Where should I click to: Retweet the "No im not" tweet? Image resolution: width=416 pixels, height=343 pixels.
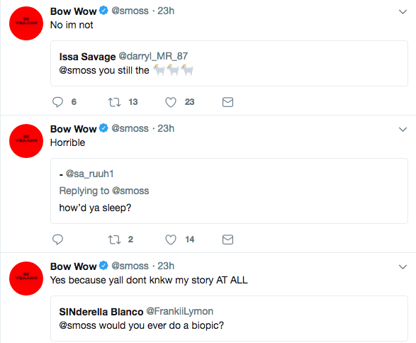pyautogui.click(x=114, y=102)
